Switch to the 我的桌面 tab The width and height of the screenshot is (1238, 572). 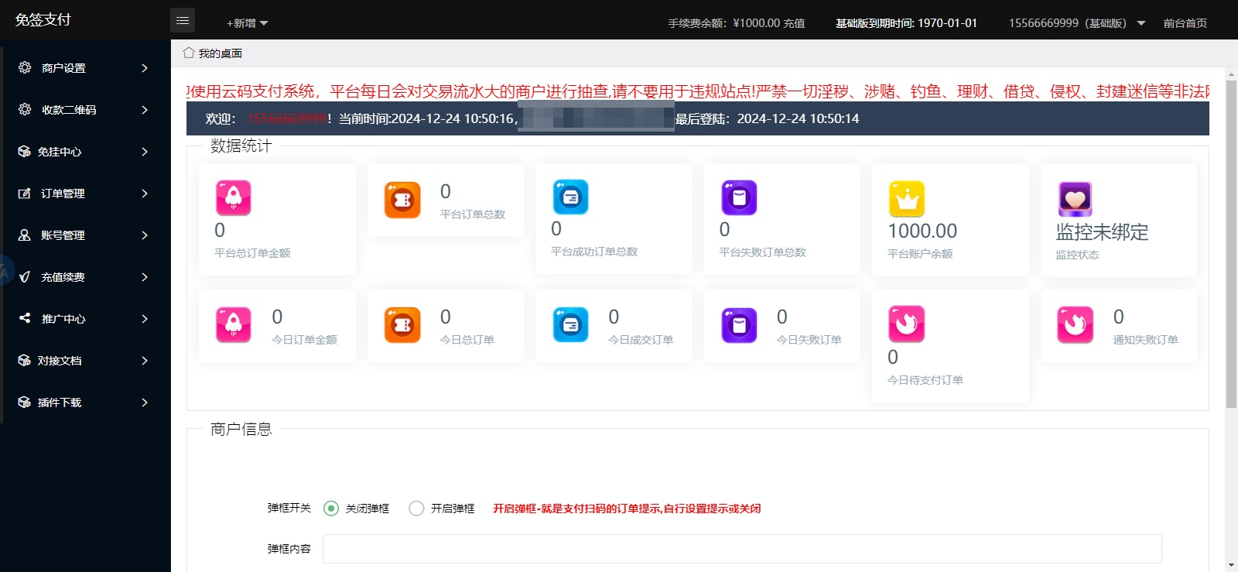coord(213,53)
